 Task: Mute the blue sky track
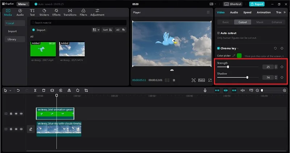tap(21, 129)
